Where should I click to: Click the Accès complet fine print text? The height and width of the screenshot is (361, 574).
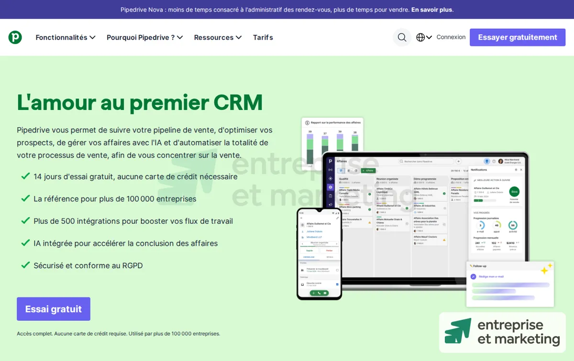click(119, 334)
